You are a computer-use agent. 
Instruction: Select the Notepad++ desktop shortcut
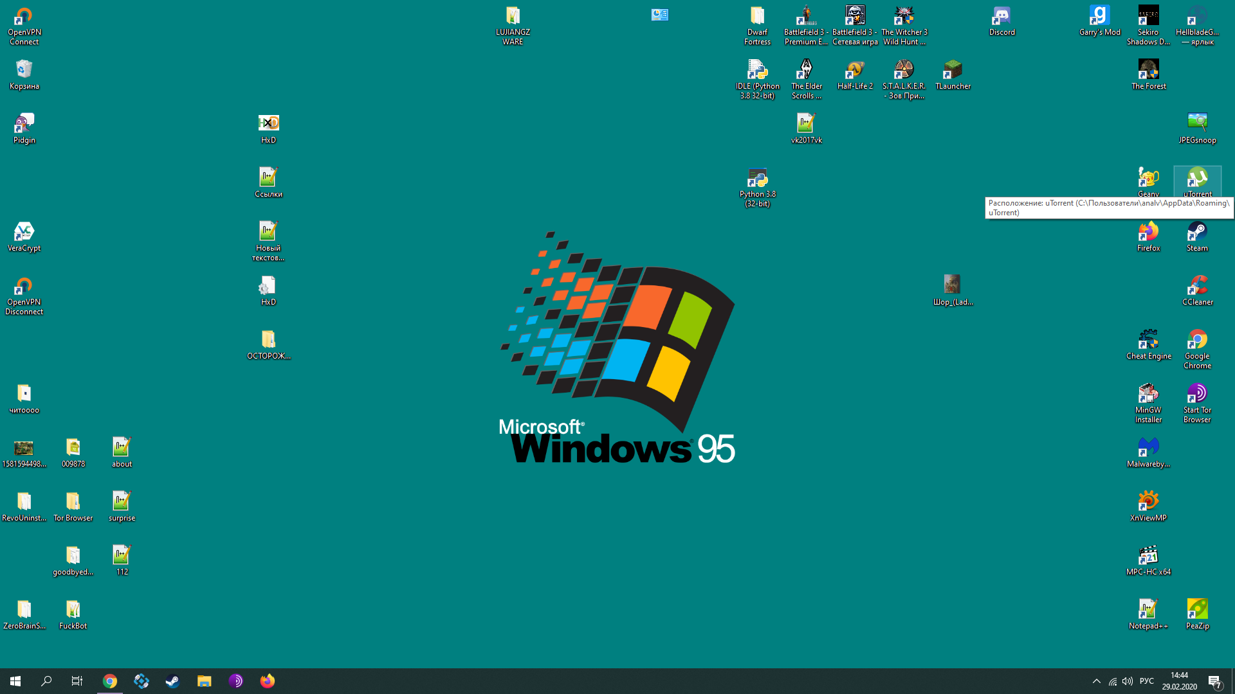coord(1148,614)
